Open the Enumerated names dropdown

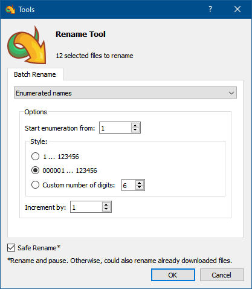pos(125,93)
